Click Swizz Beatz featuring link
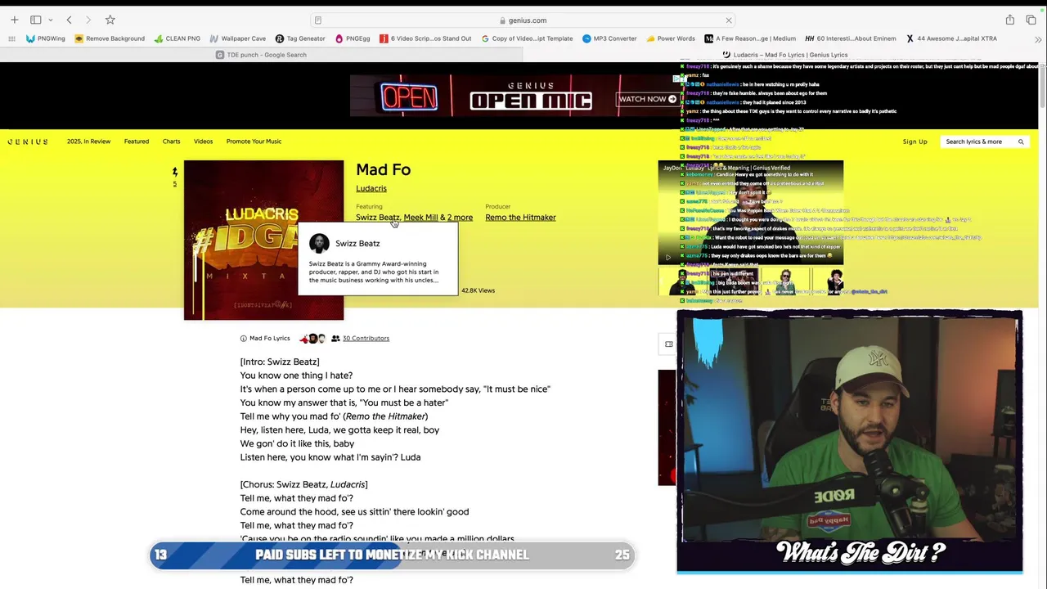The width and height of the screenshot is (1047, 589). (377, 218)
